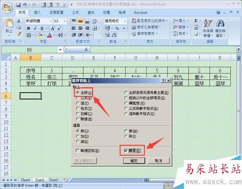The image size is (242, 189).
Task: Switch to the Sheet2 worksheet tab
Action: [40, 180]
